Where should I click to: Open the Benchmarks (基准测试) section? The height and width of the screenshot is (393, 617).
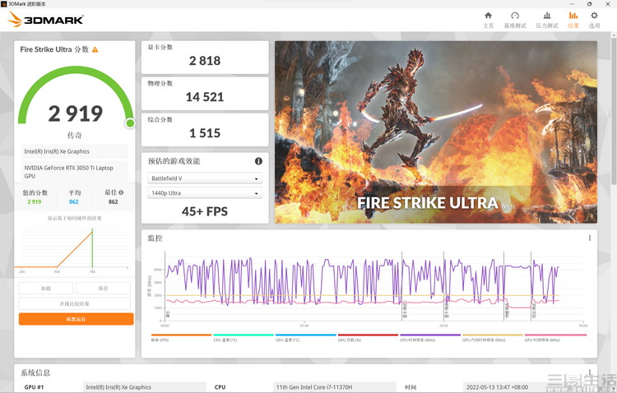click(x=515, y=20)
